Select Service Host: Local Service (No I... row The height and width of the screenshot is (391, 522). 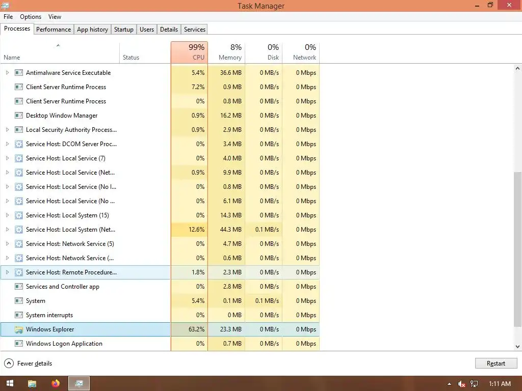(160, 187)
